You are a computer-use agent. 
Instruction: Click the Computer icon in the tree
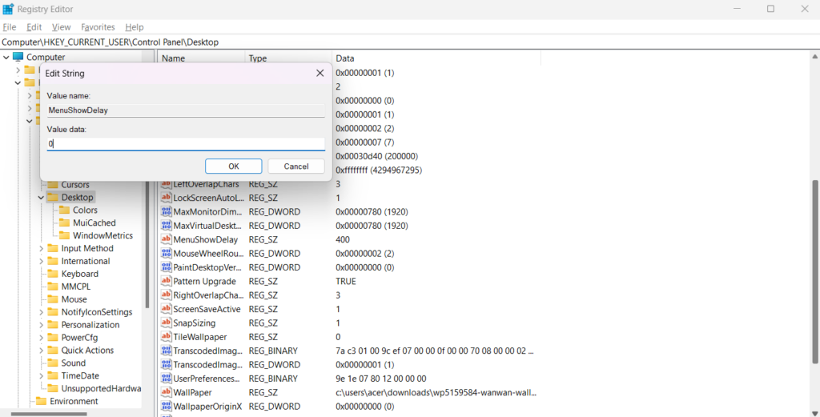coord(18,57)
